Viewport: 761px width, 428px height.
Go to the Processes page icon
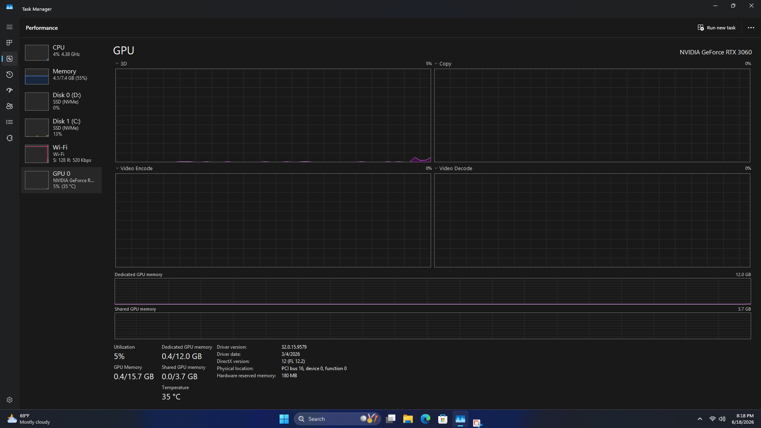click(x=10, y=43)
